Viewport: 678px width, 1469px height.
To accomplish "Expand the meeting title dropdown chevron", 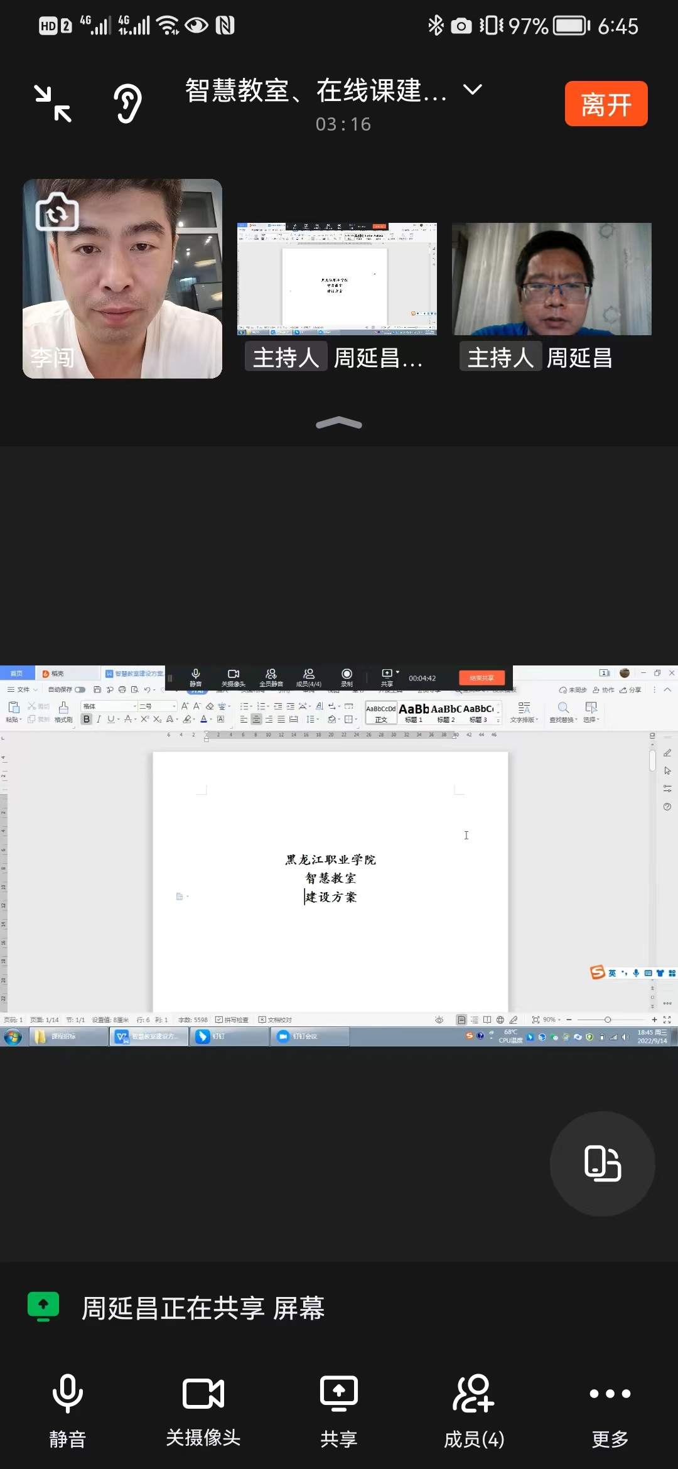I will click(x=473, y=90).
